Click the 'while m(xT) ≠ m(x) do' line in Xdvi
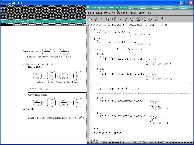The height and width of the screenshot is (145, 194). tap(38, 64)
